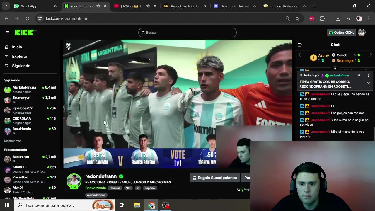Open Task View on taskbar
375x211 pixels.
(x=122, y=205)
